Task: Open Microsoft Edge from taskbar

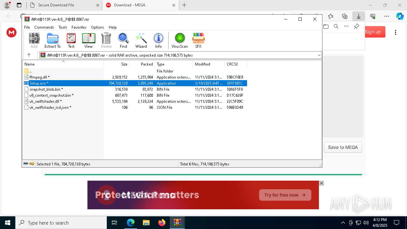Action: (131, 223)
